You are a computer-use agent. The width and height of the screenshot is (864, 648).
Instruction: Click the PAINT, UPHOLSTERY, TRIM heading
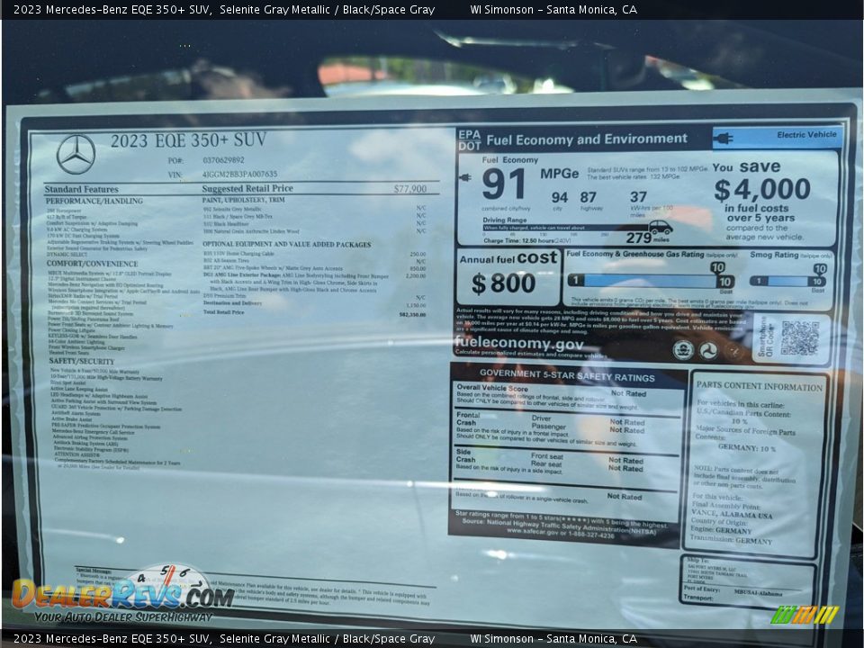[x=244, y=200]
